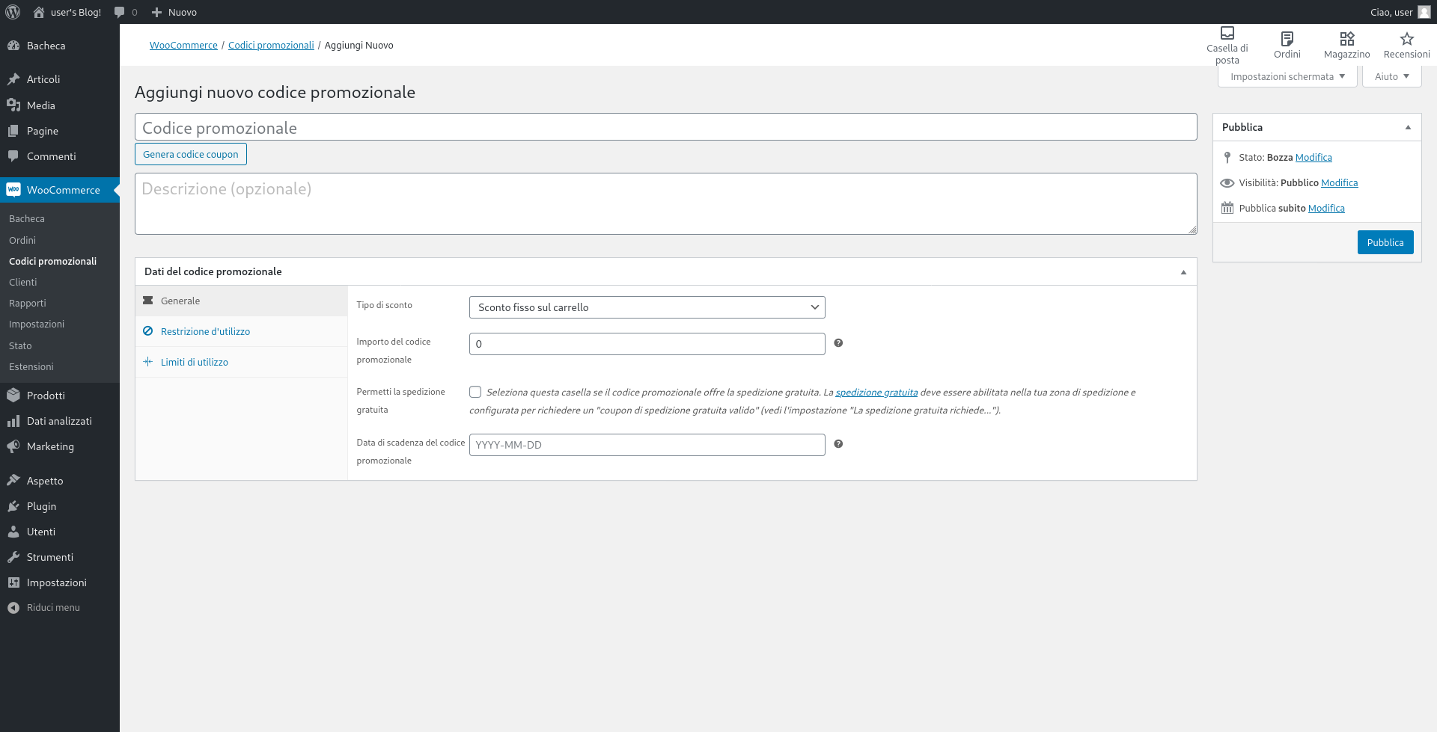Screen dimensions: 1437x732
Task: Select the Generale tab
Action: point(241,301)
